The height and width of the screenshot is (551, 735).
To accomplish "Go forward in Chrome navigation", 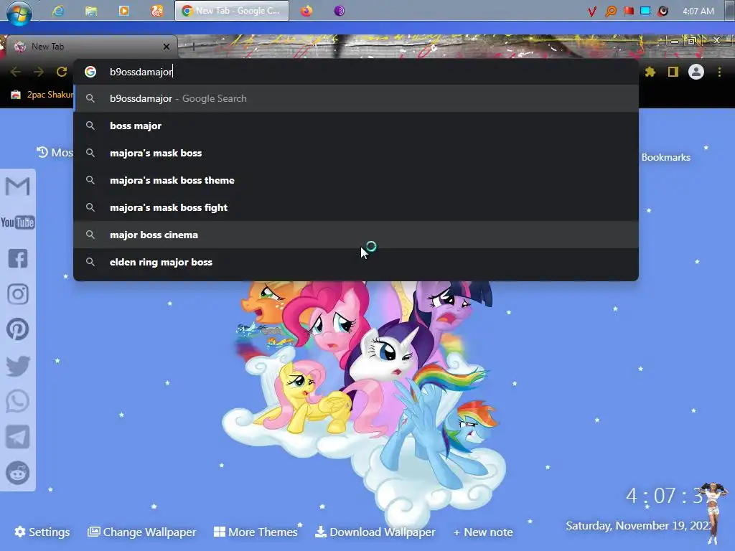I will pyautogui.click(x=39, y=72).
